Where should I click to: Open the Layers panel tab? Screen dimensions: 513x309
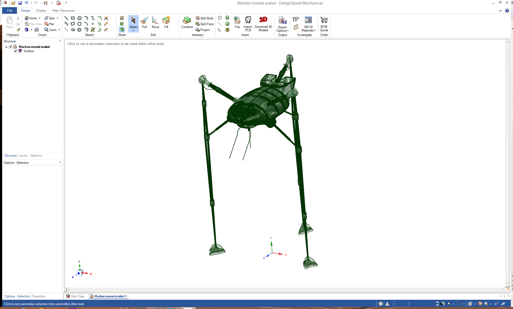tap(23, 156)
